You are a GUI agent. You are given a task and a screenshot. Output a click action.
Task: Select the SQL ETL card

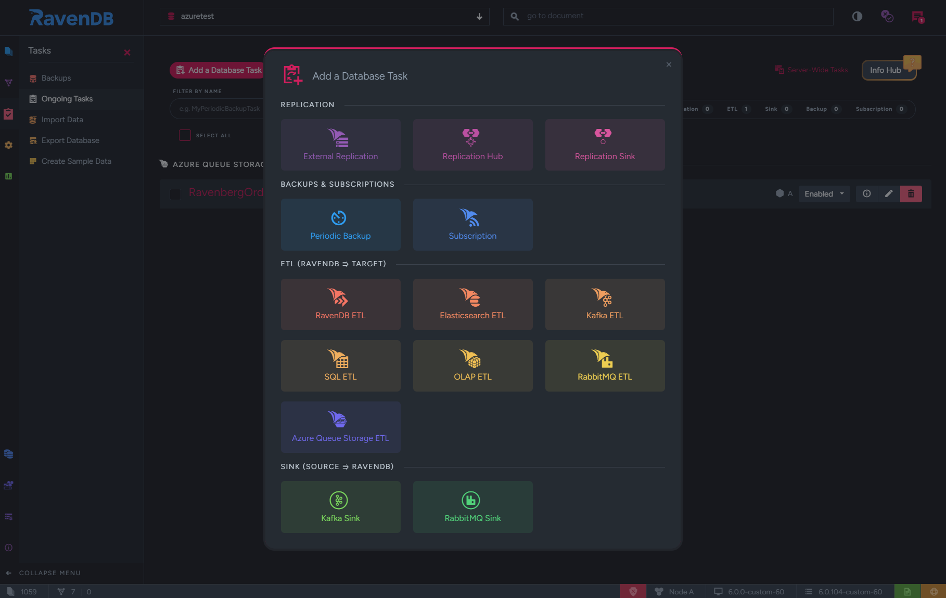pos(341,366)
